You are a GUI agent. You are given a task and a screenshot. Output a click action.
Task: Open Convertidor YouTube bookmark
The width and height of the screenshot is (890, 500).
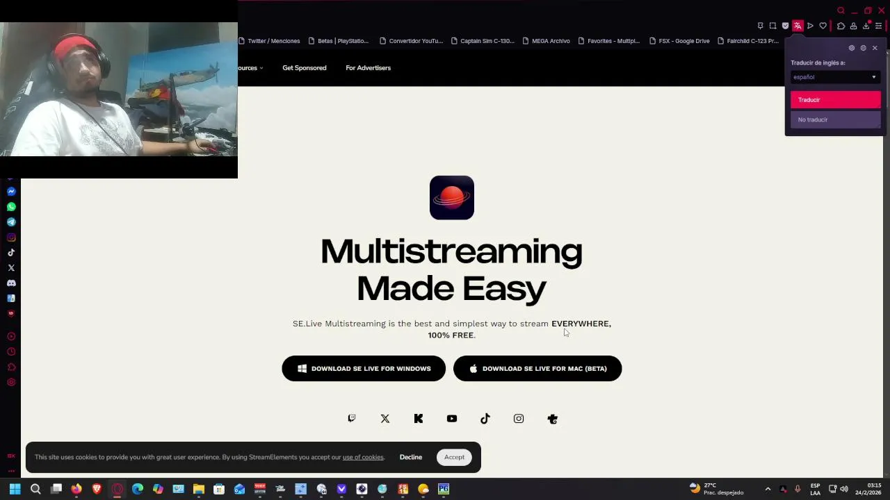point(411,41)
